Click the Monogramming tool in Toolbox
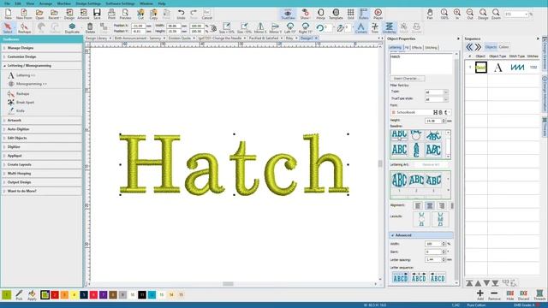Image resolution: width=548 pixels, height=308 pixels. [27, 84]
